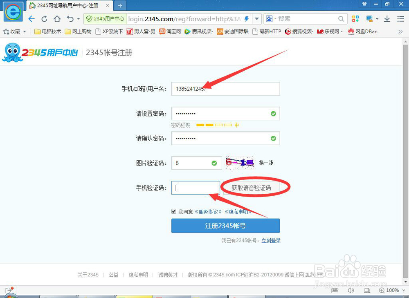Toggle the status bar speaker mute icon
The width and height of the screenshot is (409, 298).
point(351,290)
